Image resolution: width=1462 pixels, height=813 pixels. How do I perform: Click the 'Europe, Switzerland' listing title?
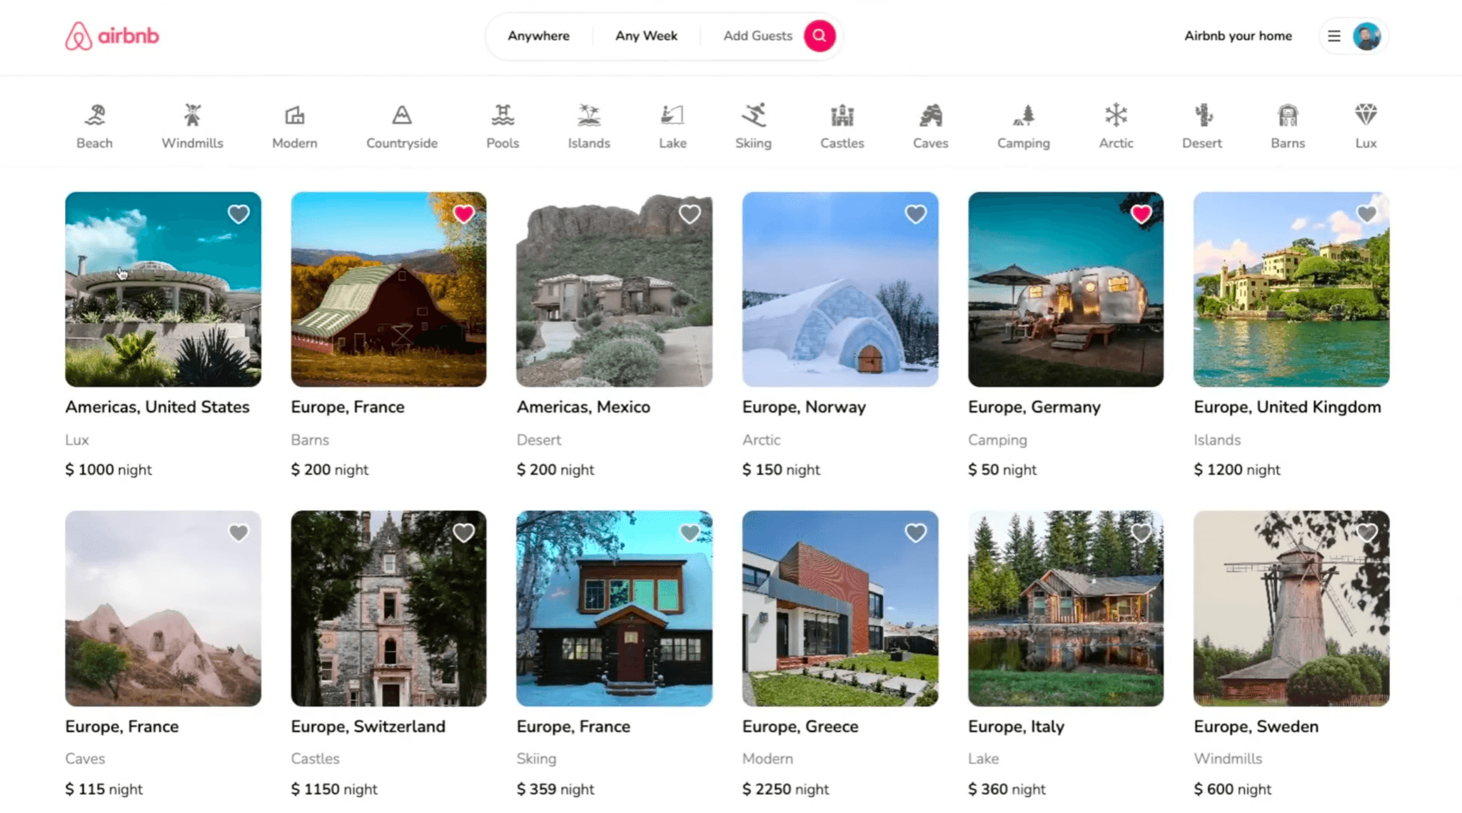click(x=368, y=726)
